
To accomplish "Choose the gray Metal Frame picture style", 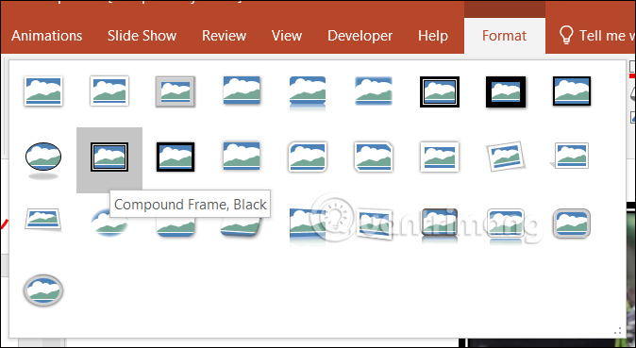I will 176,91.
